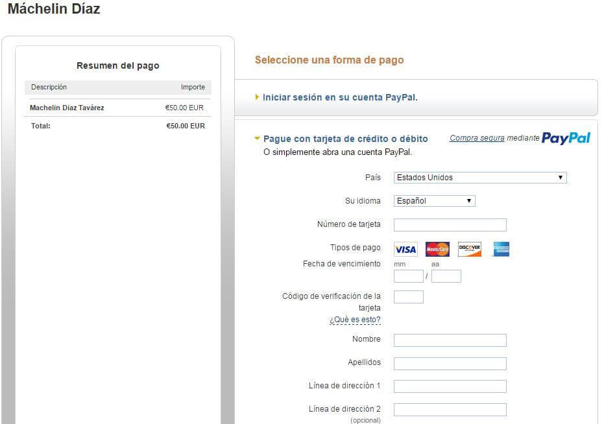Click the Importe column header
The width and height of the screenshot is (604, 424).
click(193, 87)
